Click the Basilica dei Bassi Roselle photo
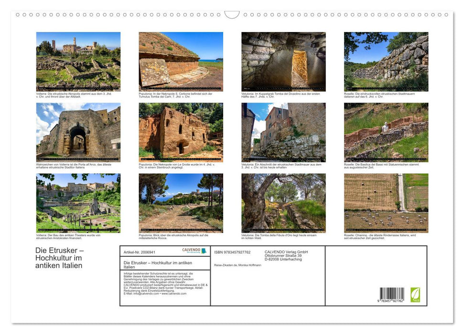The width and height of the screenshot is (464, 334). pyautogui.click(x=386, y=132)
